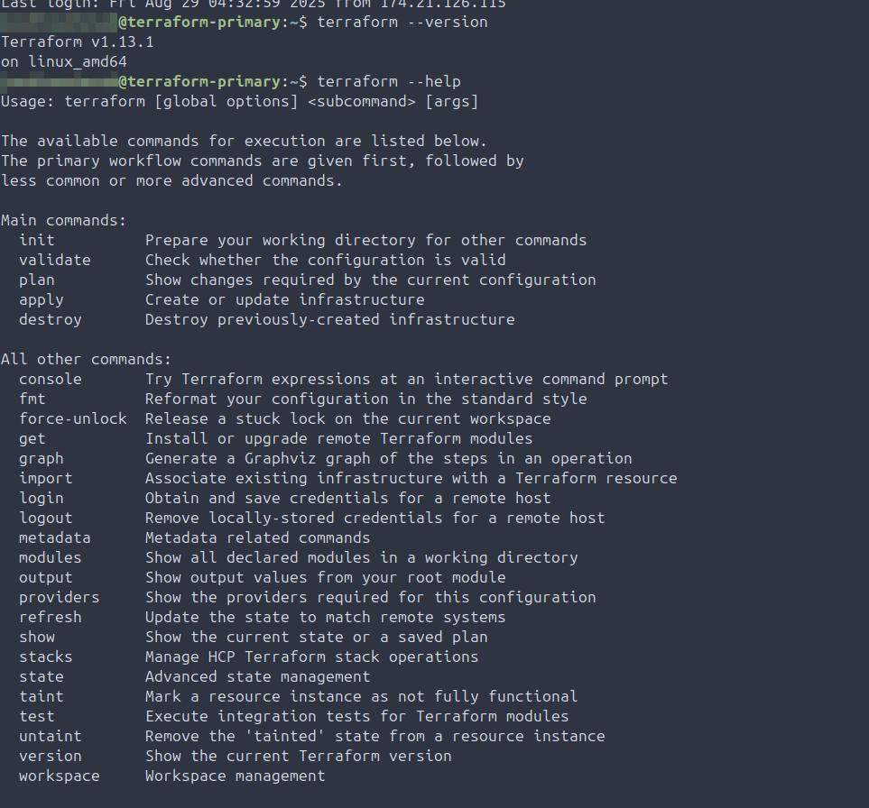This screenshot has width=869, height=808.
Task: Click the 'plan' command in the list
Action: [37, 280]
